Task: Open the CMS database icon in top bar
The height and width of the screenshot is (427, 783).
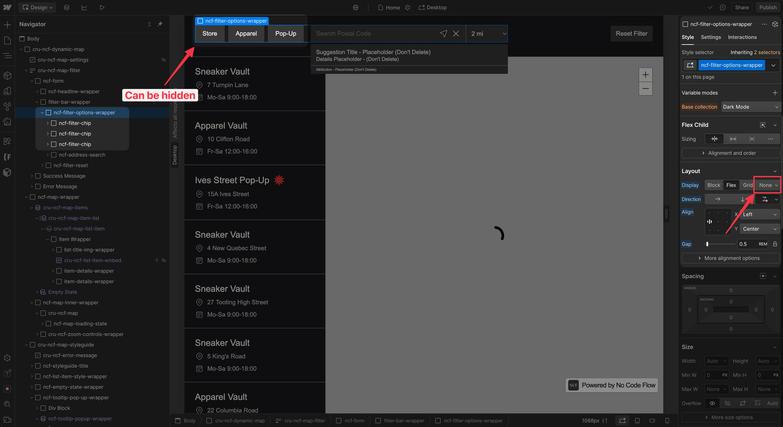Action: pos(67,7)
